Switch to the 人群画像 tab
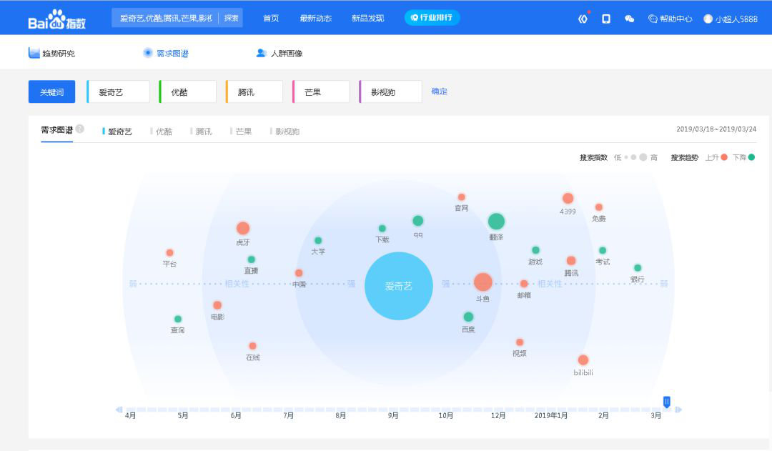Screen dimensions: 772x451 [279, 53]
